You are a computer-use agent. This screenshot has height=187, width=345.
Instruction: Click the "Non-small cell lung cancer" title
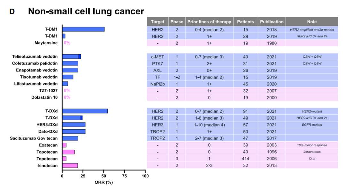tap(86, 11)
